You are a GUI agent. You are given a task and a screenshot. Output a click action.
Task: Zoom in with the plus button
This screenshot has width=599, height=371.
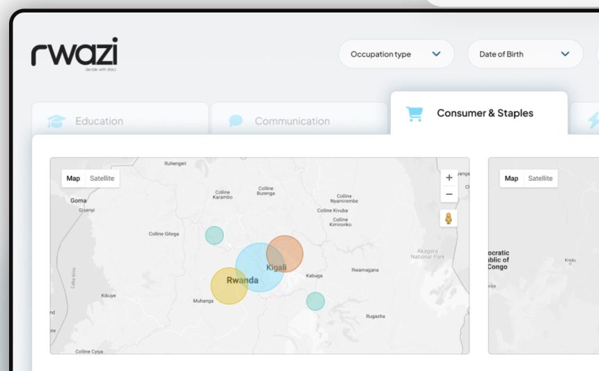point(449,177)
